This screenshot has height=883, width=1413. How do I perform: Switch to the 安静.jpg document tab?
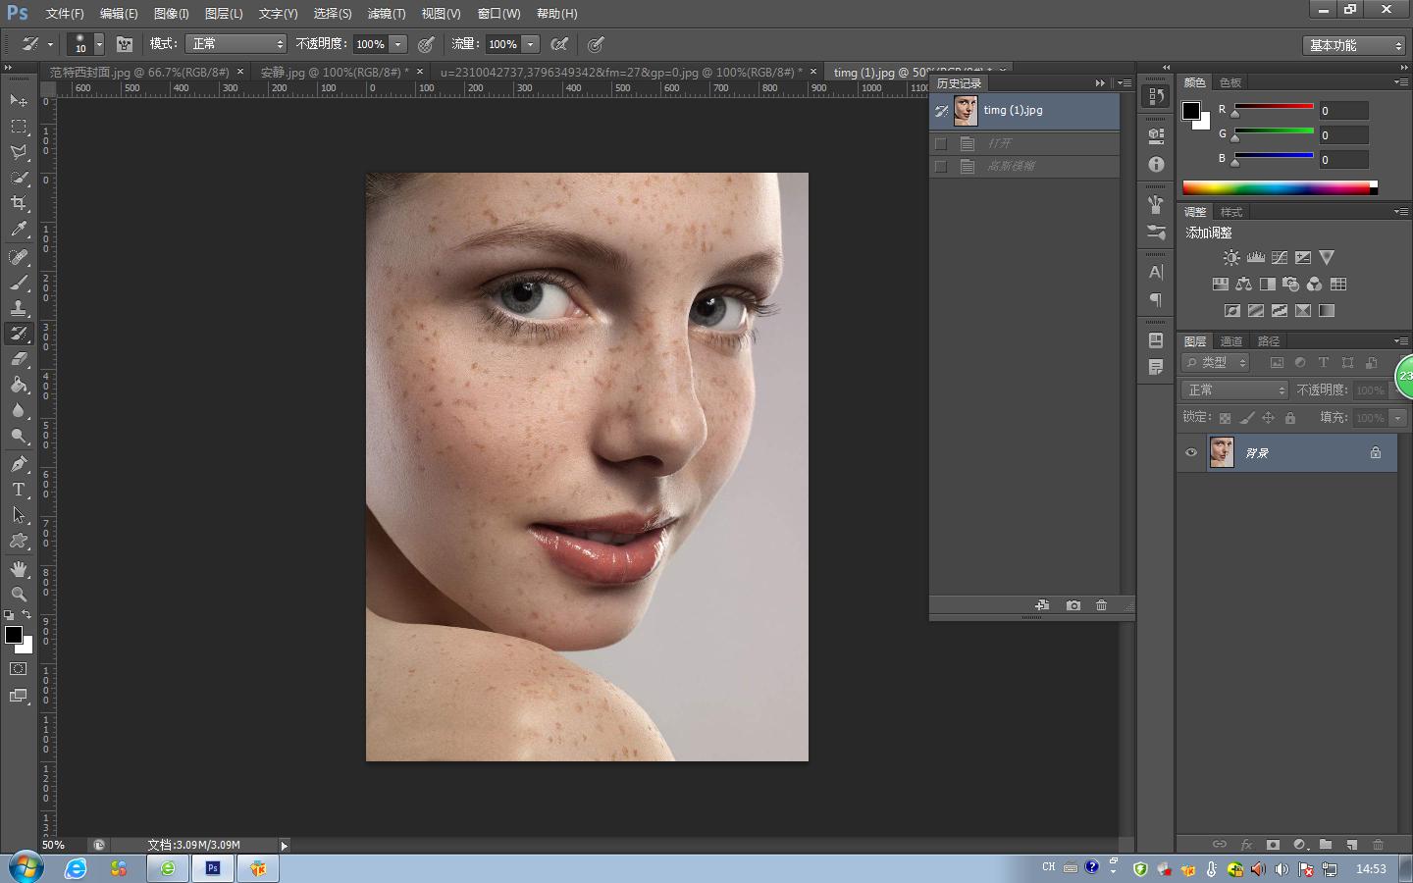point(334,72)
